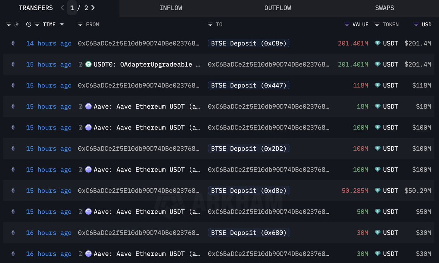Open the FROM column filter icon
The width and height of the screenshot is (439, 263).
(x=81, y=25)
